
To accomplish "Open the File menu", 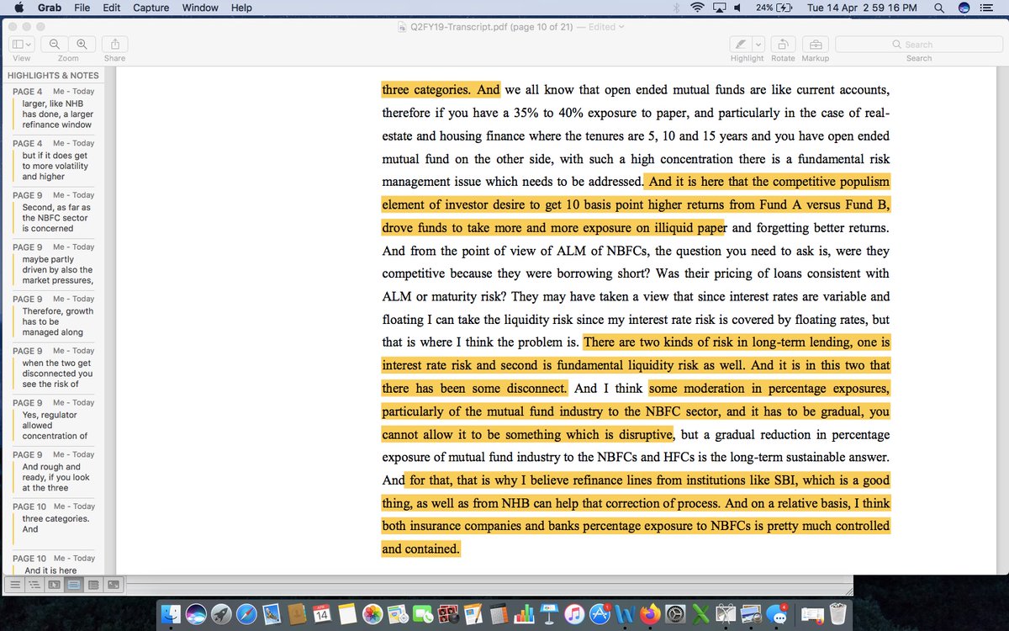I will click(x=82, y=8).
